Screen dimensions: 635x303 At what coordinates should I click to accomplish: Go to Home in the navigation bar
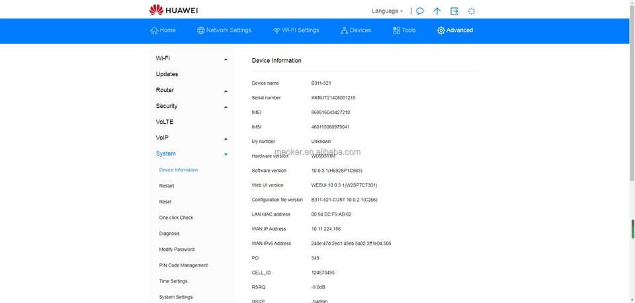(163, 30)
